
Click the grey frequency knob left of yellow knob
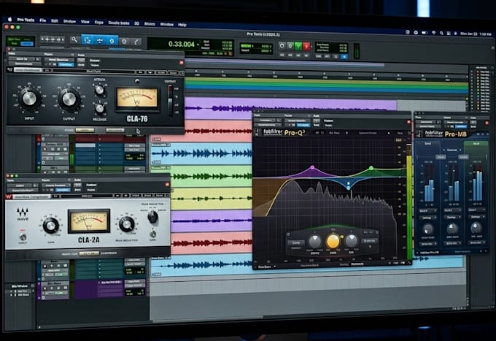(x=315, y=242)
